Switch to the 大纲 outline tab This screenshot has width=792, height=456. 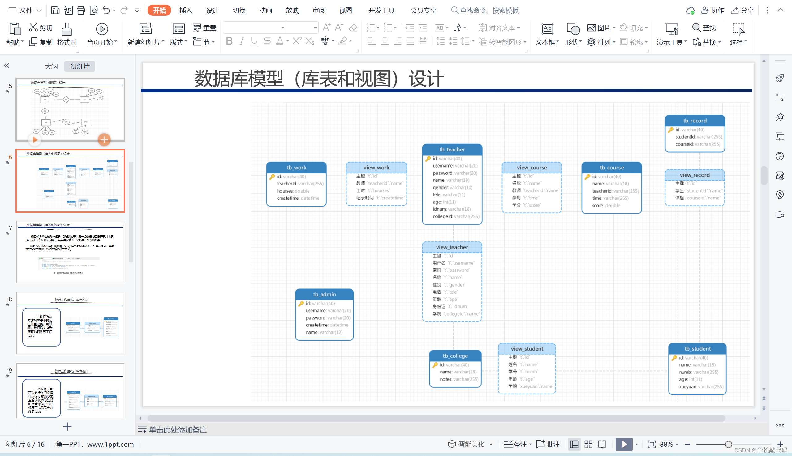51,66
